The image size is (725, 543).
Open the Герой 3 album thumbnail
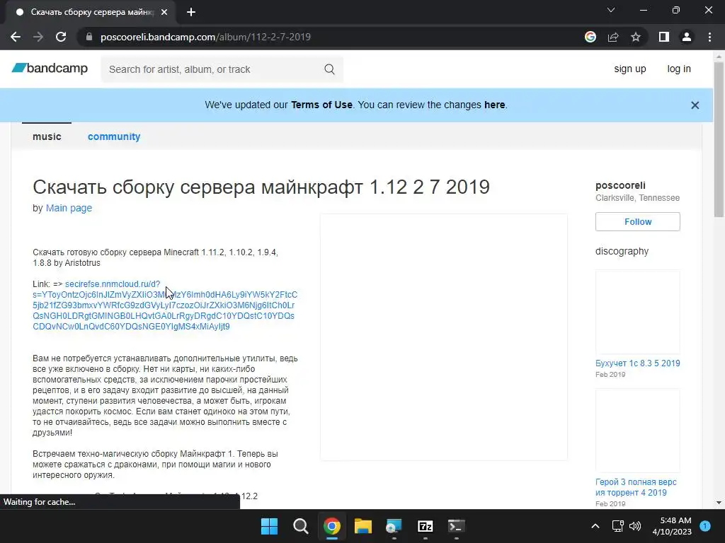pos(638,431)
